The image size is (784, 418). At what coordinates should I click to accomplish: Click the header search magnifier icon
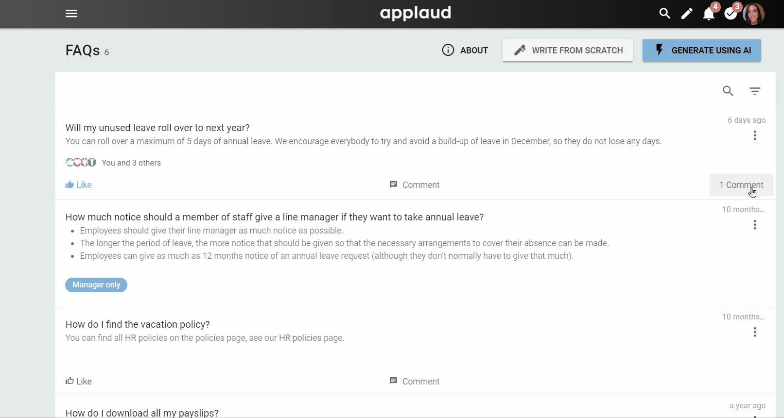[x=664, y=14]
